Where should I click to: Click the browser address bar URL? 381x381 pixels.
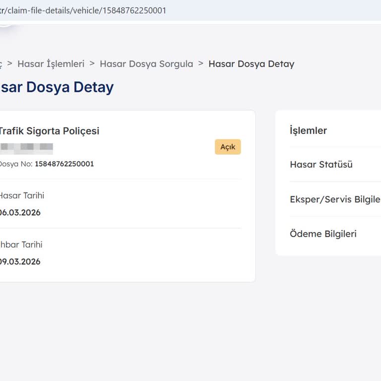(x=83, y=10)
